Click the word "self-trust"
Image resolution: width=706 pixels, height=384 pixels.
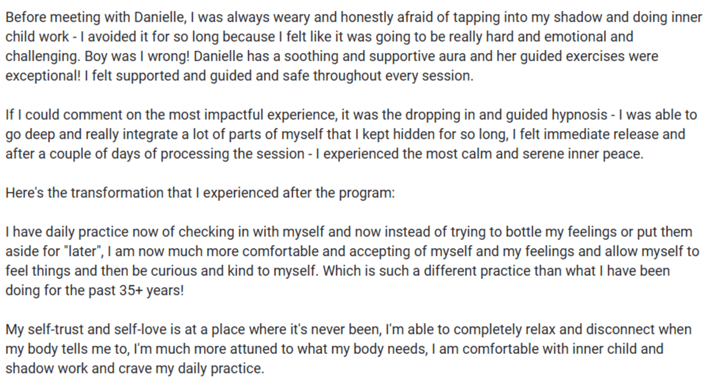tap(55, 329)
